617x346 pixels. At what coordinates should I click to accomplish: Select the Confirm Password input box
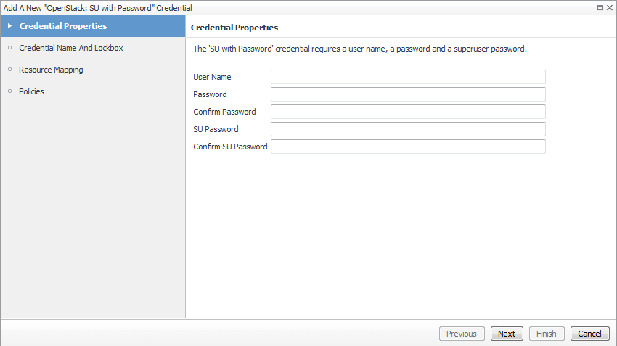408,112
